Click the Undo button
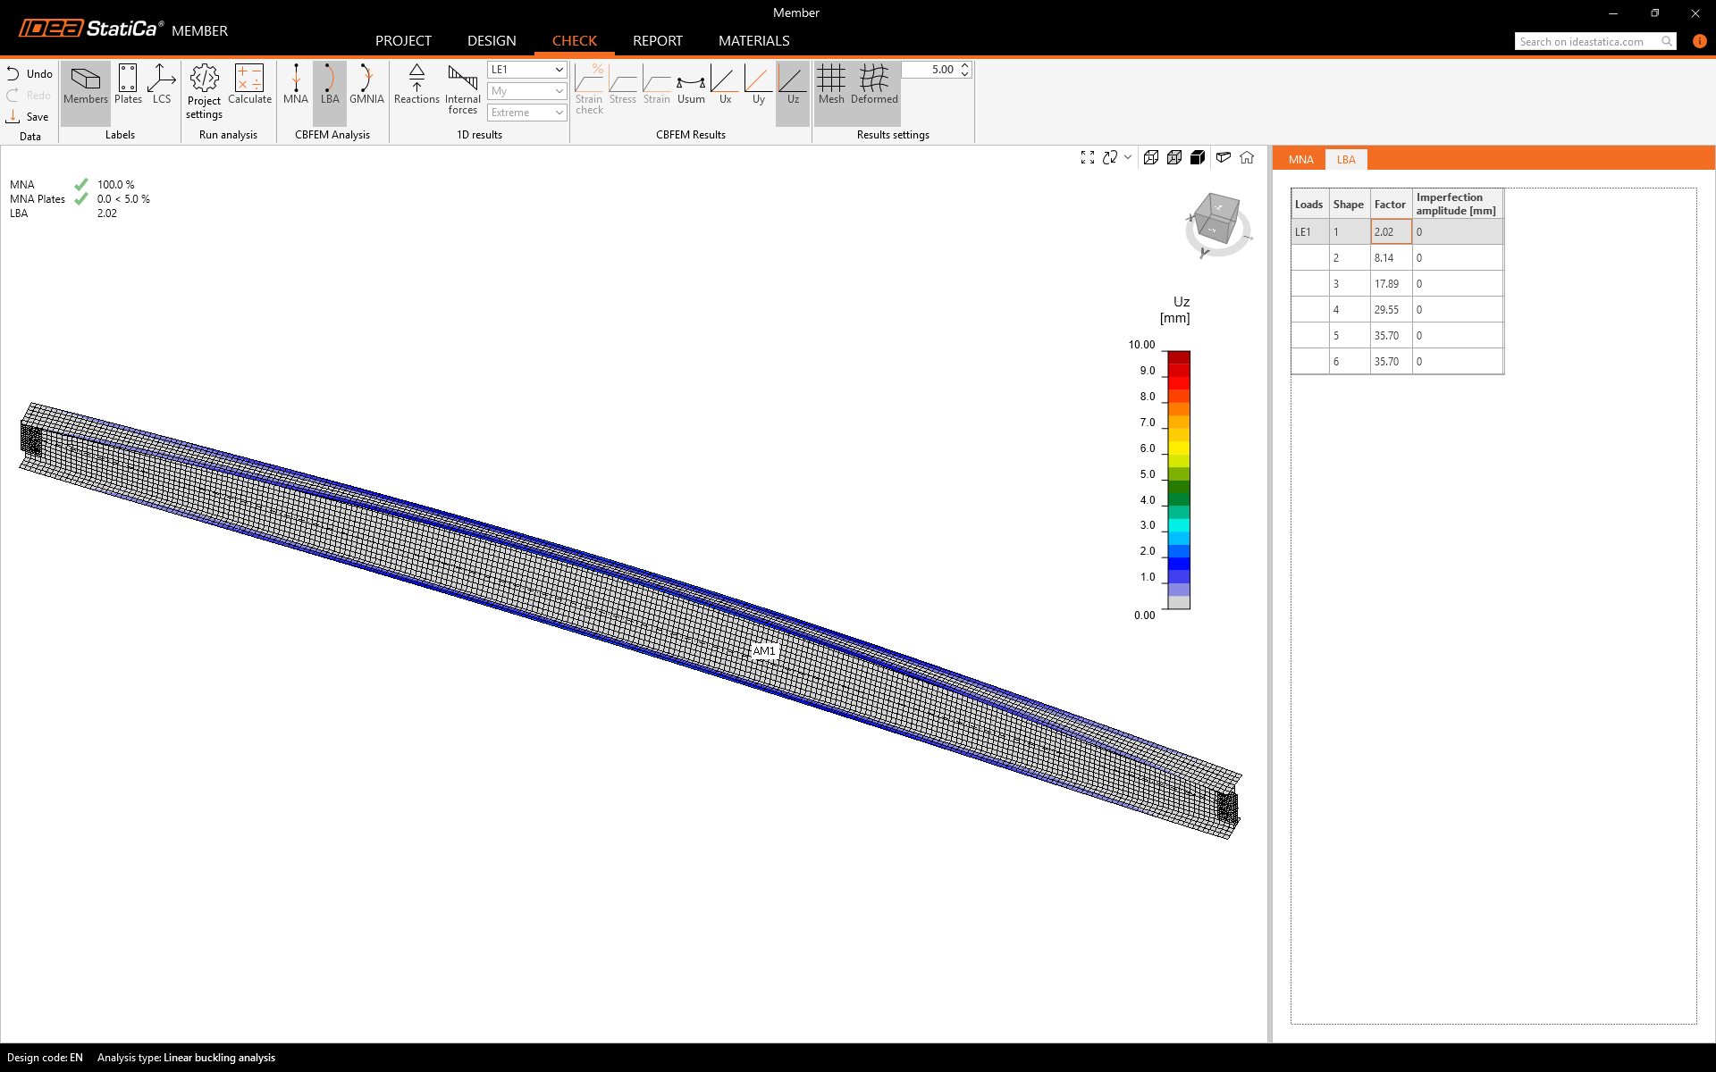This screenshot has height=1072, width=1716. click(x=29, y=74)
